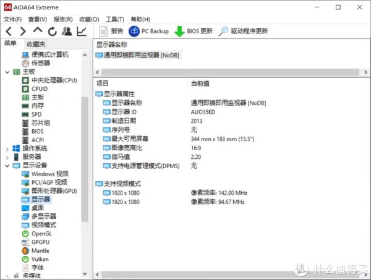Refresh the current page
Image resolution: width=371 pixels, height=280 pixels.
[53, 32]
